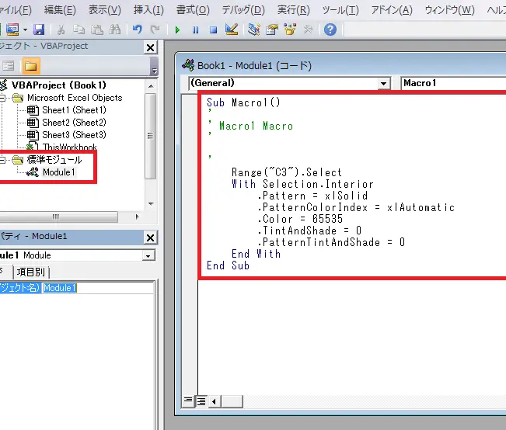Viewport: 506px width, 430px height.
Task: Click the code window horizontal scroll-left arrow
Action: click(215, 401)
